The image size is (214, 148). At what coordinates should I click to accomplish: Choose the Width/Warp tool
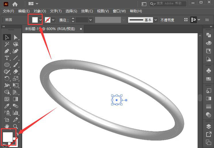click(x=7, y=85)
